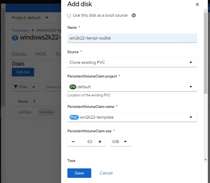Close the Add disk dialog
This screenshot has width=210, height=183.
(197, 4)
